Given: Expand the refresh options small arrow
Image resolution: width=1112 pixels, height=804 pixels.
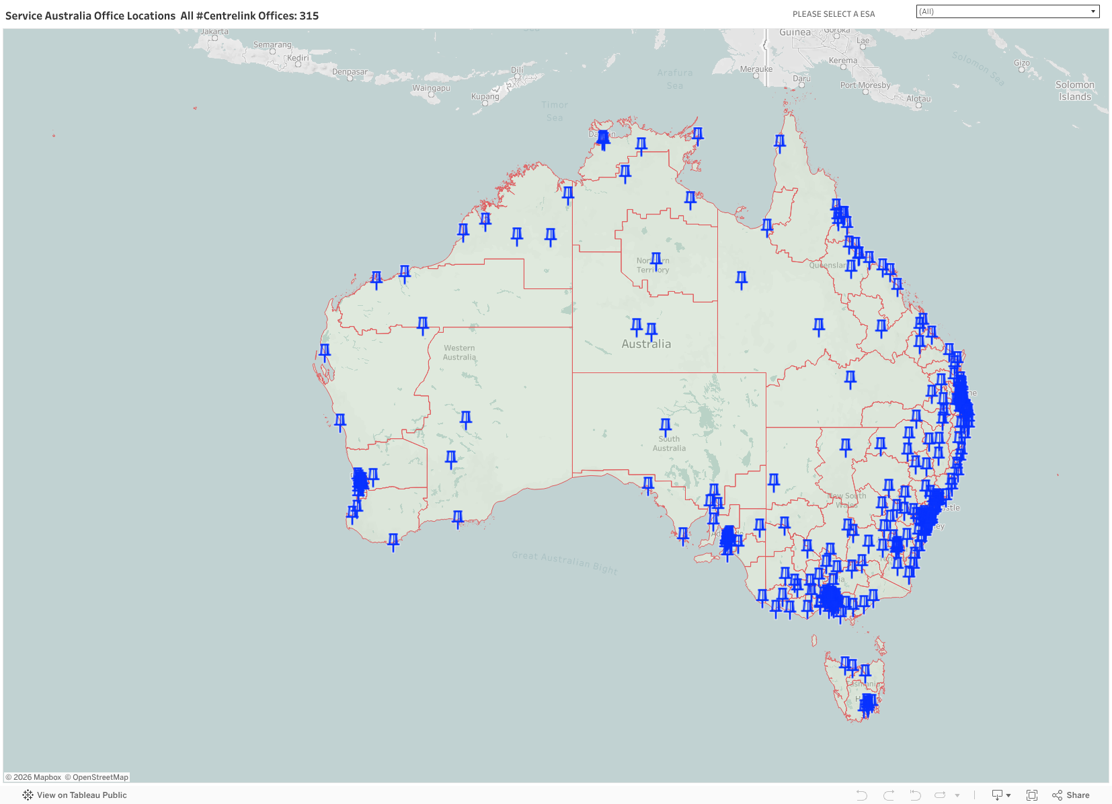Looking at the screenshot, I should [x=957, y=796].
